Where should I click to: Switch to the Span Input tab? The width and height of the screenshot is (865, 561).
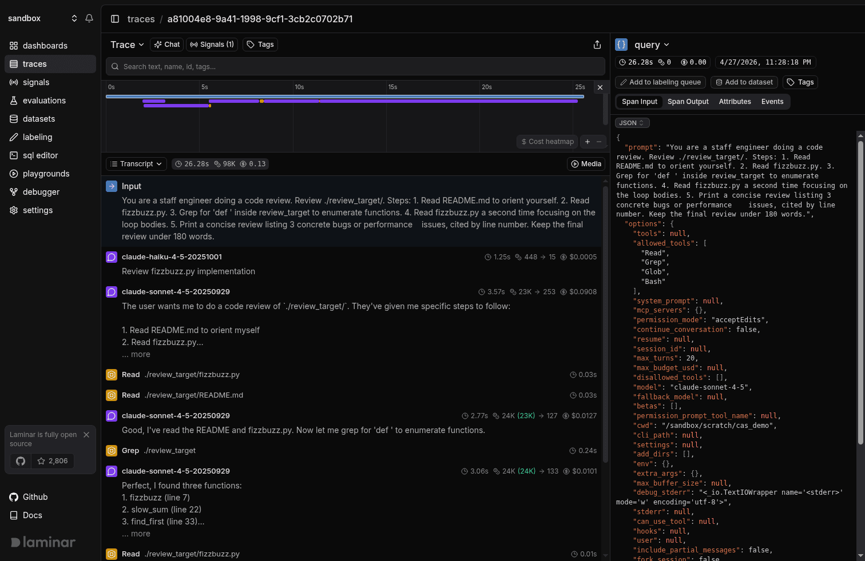[x=640, y=102]
